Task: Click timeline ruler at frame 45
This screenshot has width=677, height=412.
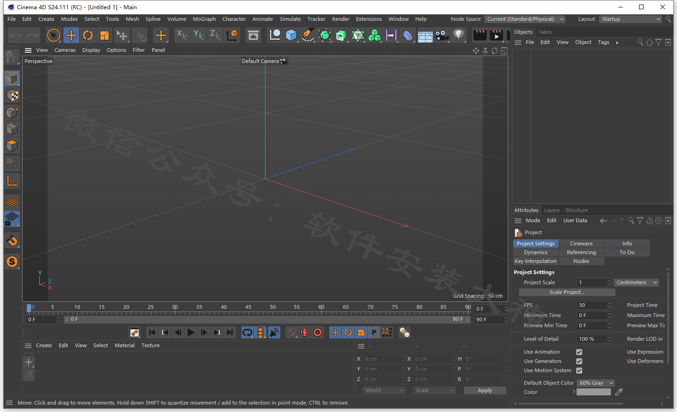Action: (x=248, y=308)
